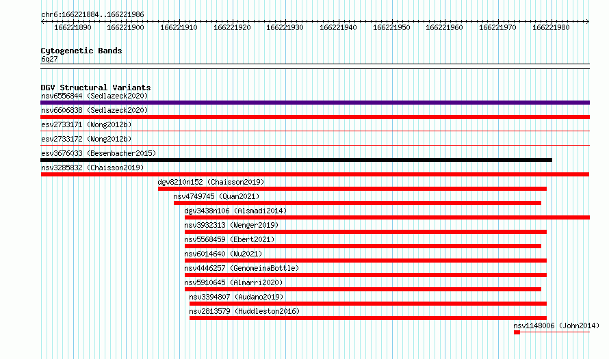Open nsv6606838 (Sedlazeck2020) variant label
Screen dimensions: 609x359
tap(94, 110)
